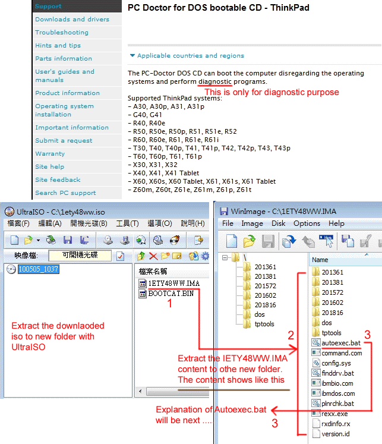
Task: Open Warranty sidebar link
Action: pyautogui.click(x=50, y=153)
